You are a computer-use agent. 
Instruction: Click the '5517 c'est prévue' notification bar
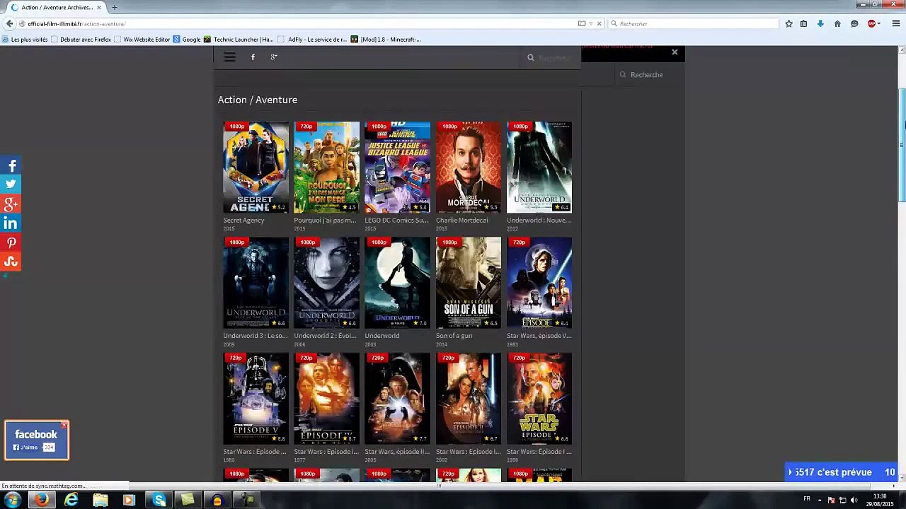(x=842, y=472)
